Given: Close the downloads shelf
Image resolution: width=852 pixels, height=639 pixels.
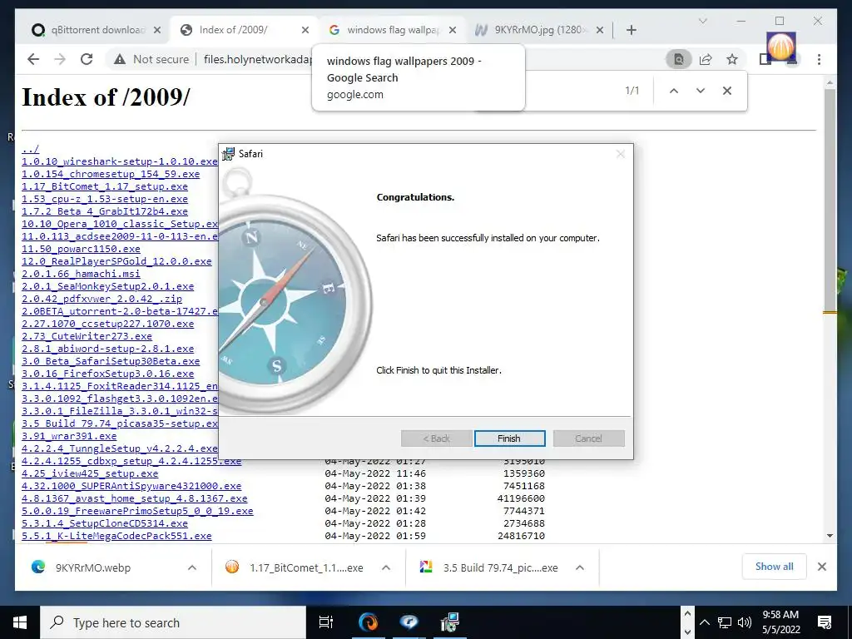Looking at the screenshot, I should [821, 567].
